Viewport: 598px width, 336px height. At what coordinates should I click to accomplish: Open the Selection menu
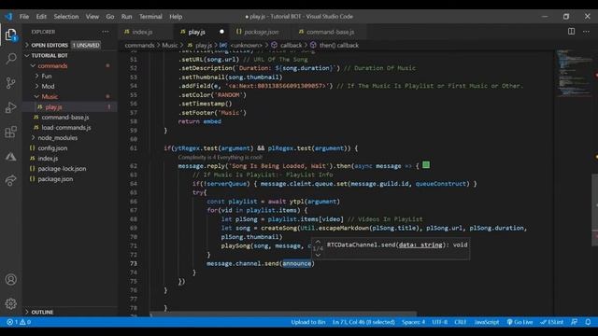click(x=66, y=17)
